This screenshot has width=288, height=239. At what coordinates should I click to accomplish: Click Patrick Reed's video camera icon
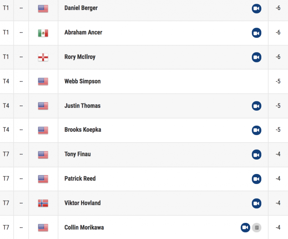coord(257,179)
